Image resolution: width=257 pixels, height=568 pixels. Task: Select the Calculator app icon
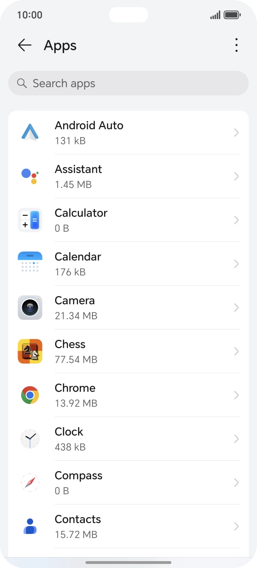30,220
